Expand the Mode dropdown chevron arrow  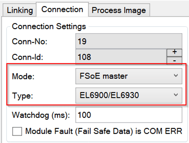click(x=176, y=76)
